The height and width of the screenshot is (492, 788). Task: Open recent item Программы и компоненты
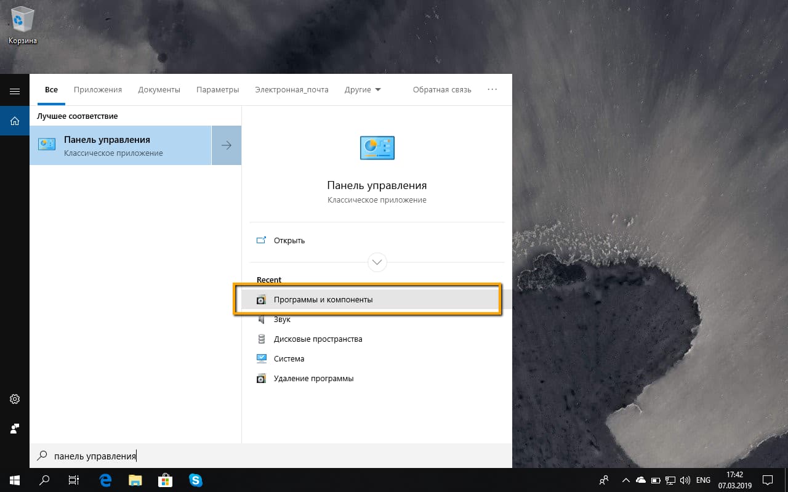pyautogui.click(x=377, y=300)
